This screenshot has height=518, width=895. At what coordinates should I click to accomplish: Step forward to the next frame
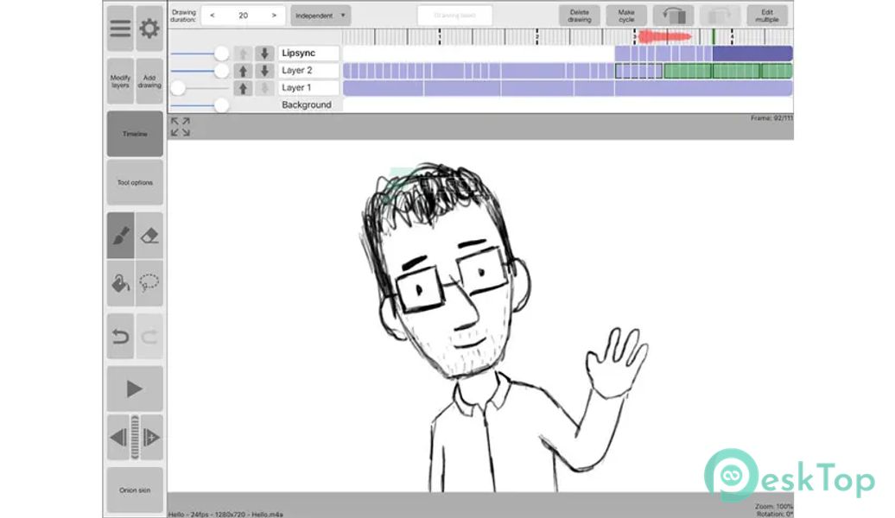152,438
